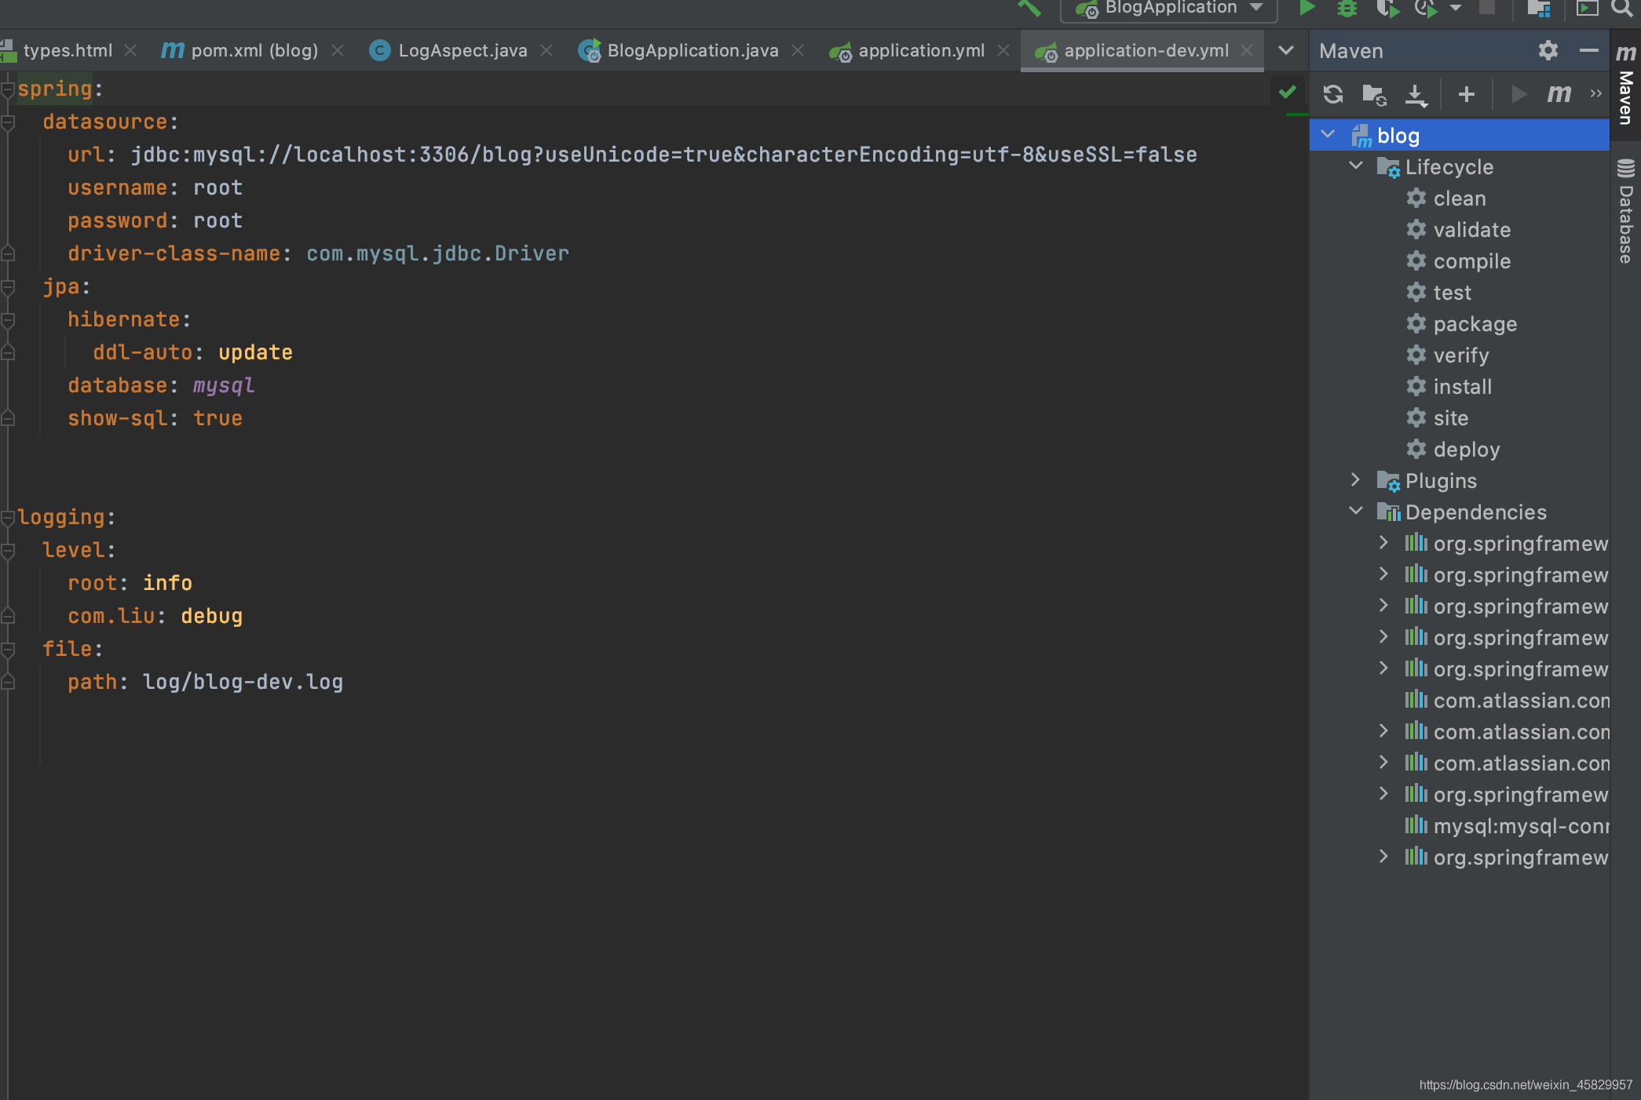
Task: Run BlogApplication with green play button
Action: click(1307, 8)
